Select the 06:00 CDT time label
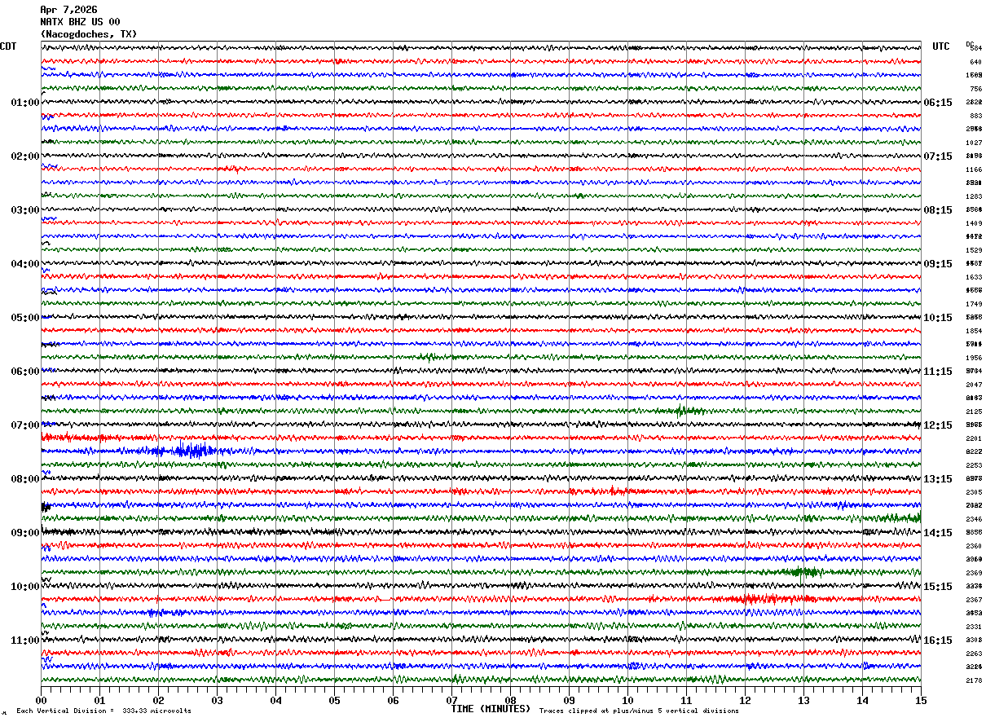Viewport: 986px width, 722px height. [x=24, y=372]
